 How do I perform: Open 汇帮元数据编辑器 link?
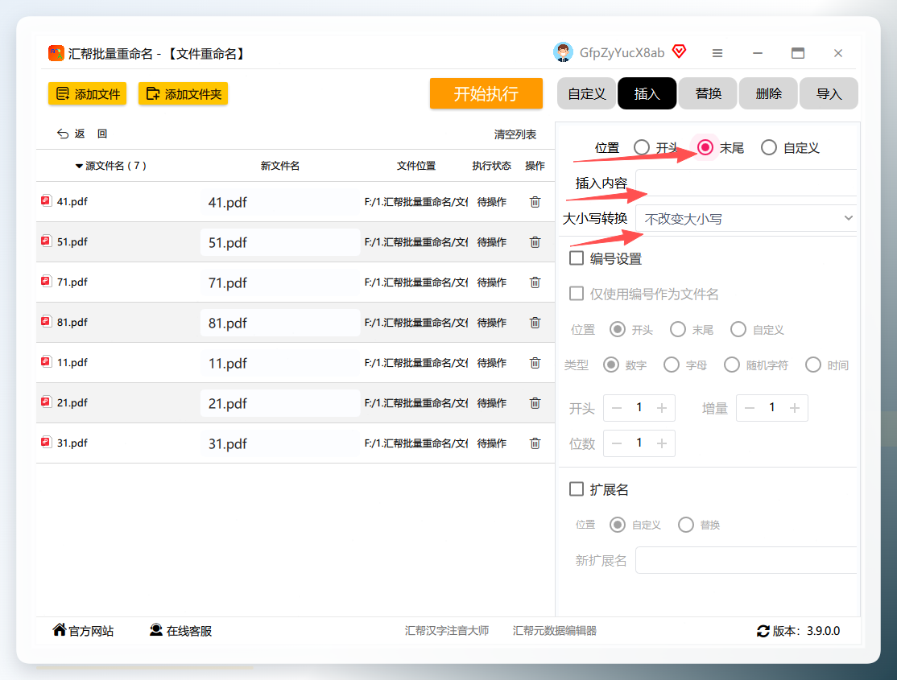(554, 630)
